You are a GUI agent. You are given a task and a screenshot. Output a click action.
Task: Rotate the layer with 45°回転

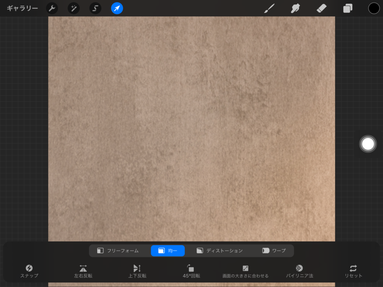[x=191, y=271]
